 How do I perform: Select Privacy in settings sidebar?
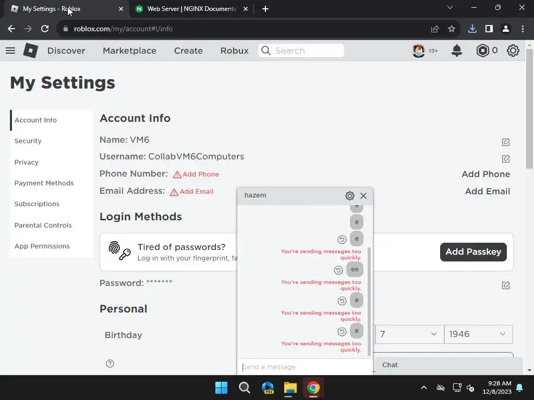(52, 162)
